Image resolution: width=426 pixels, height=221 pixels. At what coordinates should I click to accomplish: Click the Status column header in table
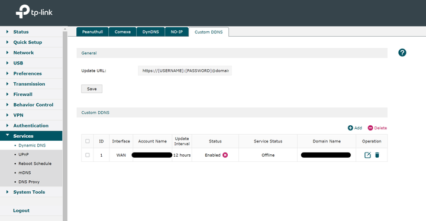215,141
